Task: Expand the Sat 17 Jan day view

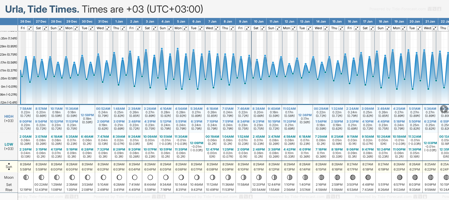Action: click(372, 28)
